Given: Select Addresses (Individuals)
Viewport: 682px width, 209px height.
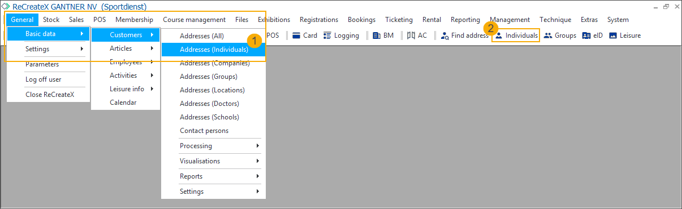Looking at the screenshot, I should tap(213, 50).
